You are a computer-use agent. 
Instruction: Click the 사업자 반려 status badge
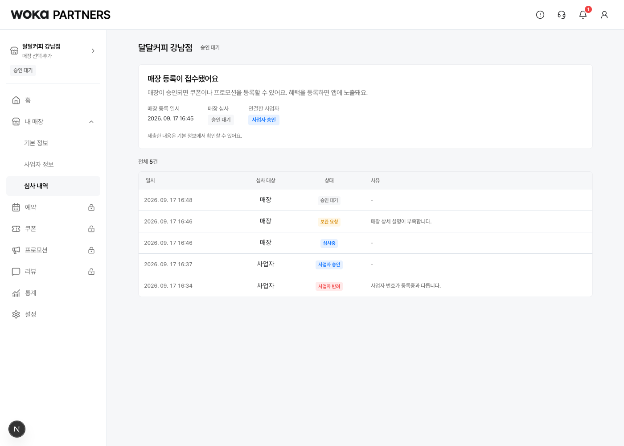(x=329, y=286)
